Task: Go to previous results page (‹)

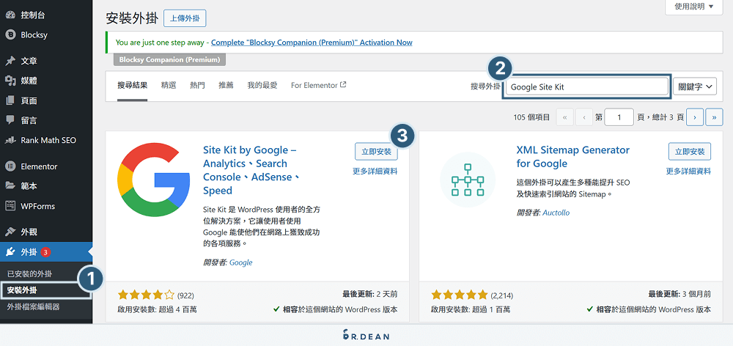Action: click(584, 117)
